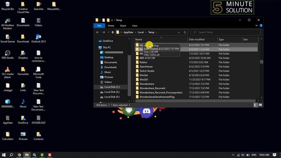Open Microsoft Loop desktop shortcut

(x=39, y=72)
